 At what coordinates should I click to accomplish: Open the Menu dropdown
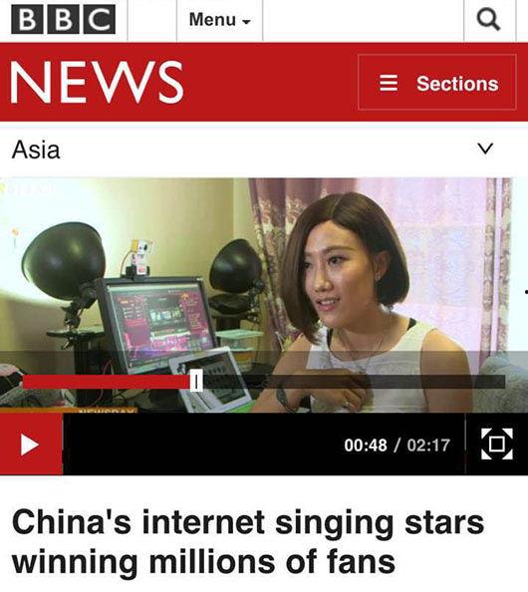coord(219,20)
